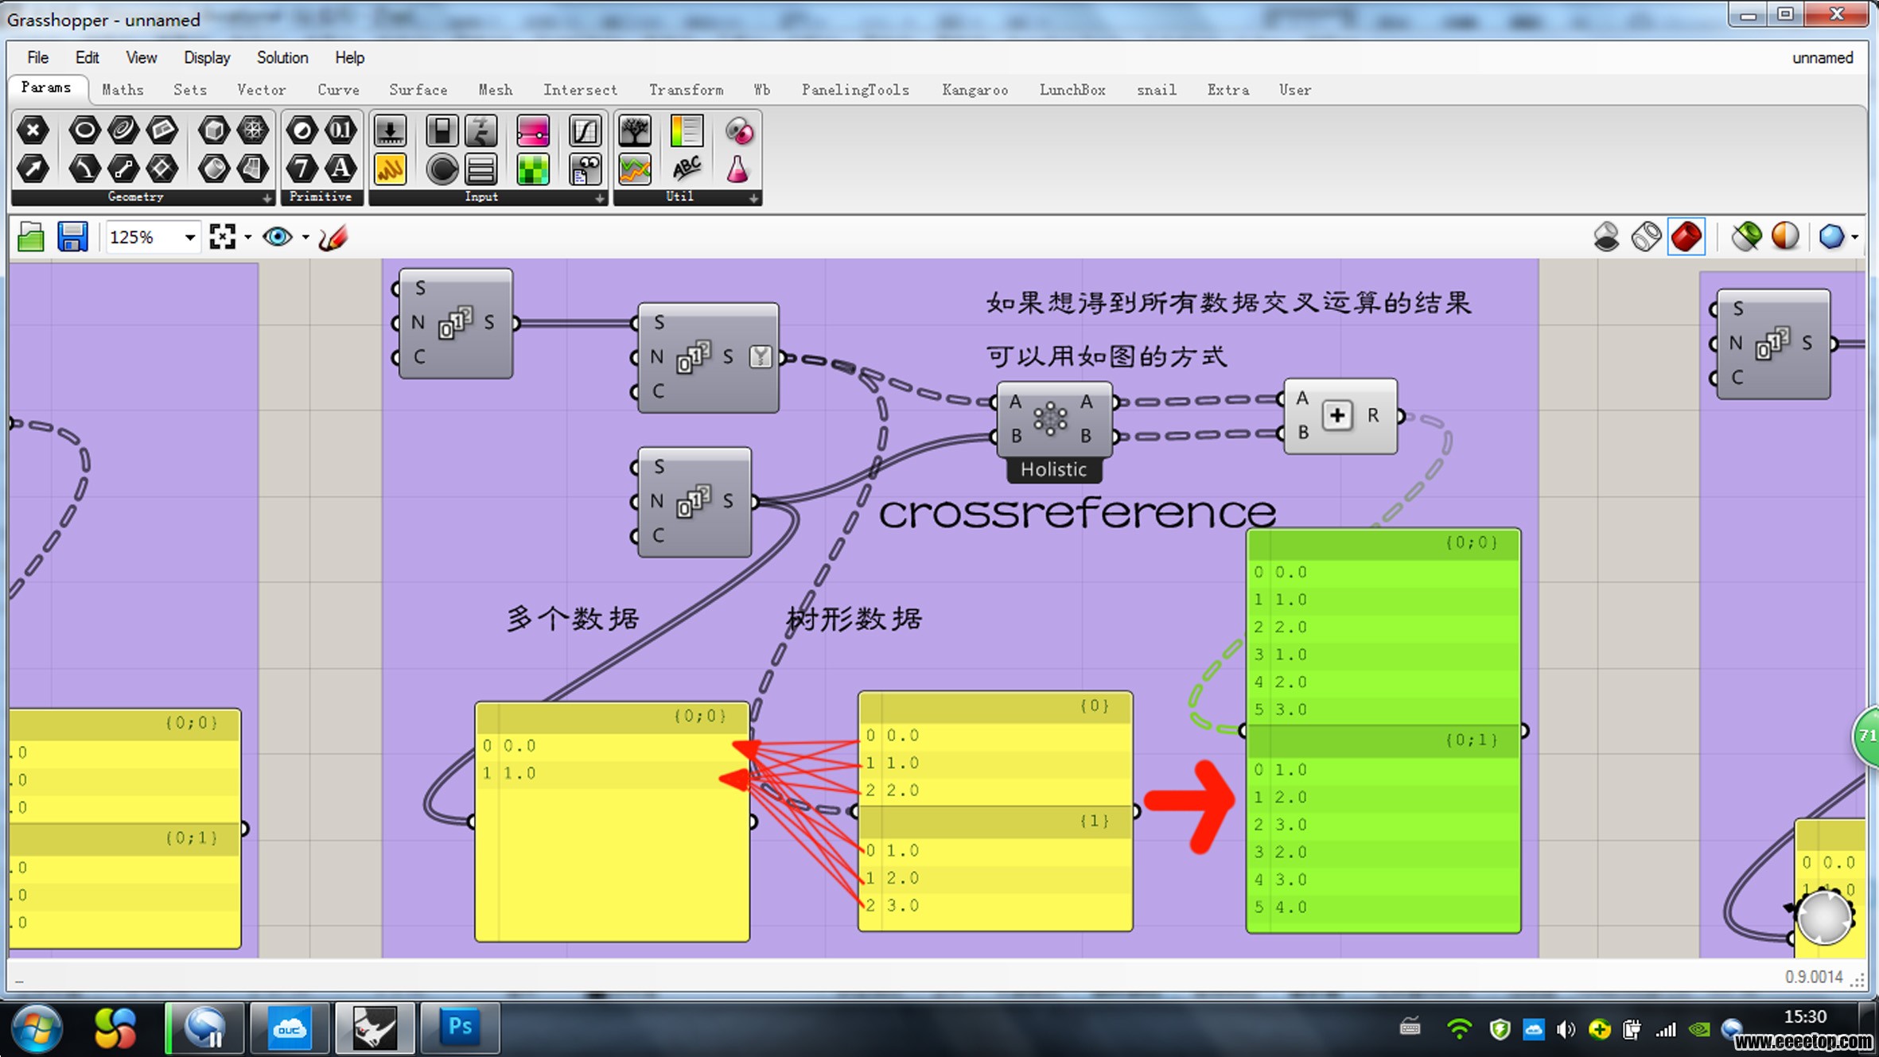Click the tree branch icon in toolbar

635,129
